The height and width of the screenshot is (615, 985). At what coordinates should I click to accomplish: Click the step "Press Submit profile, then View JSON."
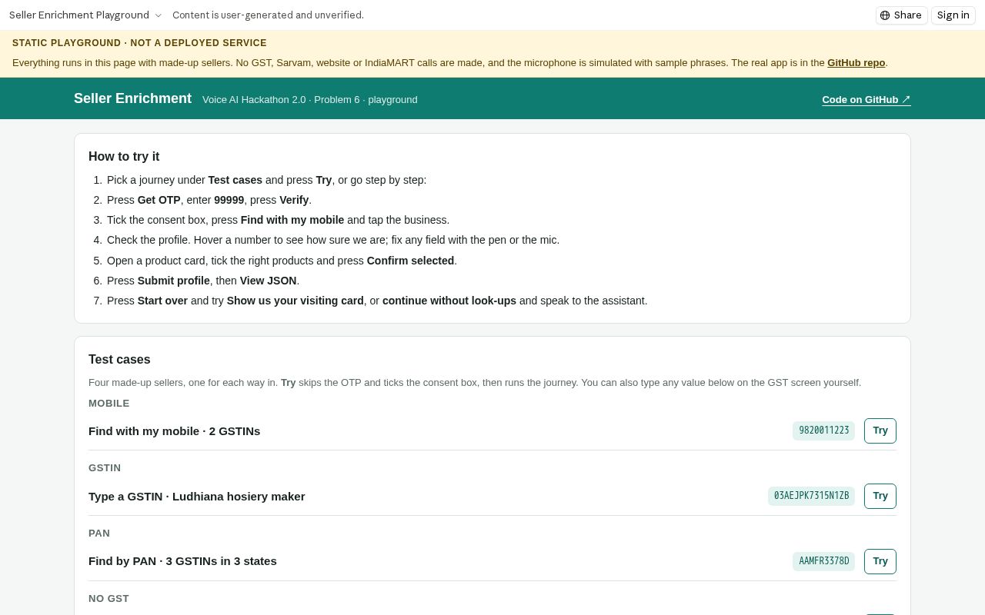point(203,281)
